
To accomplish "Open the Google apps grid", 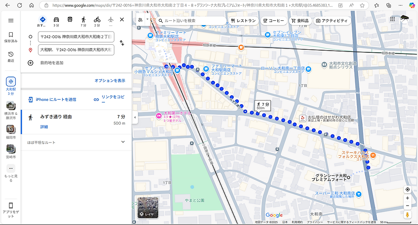I will click(392, 19).
